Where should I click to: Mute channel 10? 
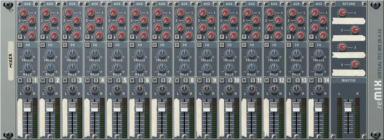pos(222,80)
